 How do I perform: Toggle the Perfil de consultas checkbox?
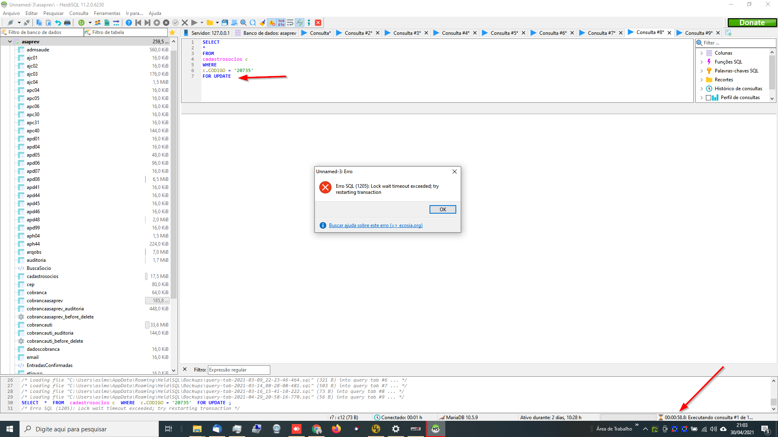coord(708,98)
